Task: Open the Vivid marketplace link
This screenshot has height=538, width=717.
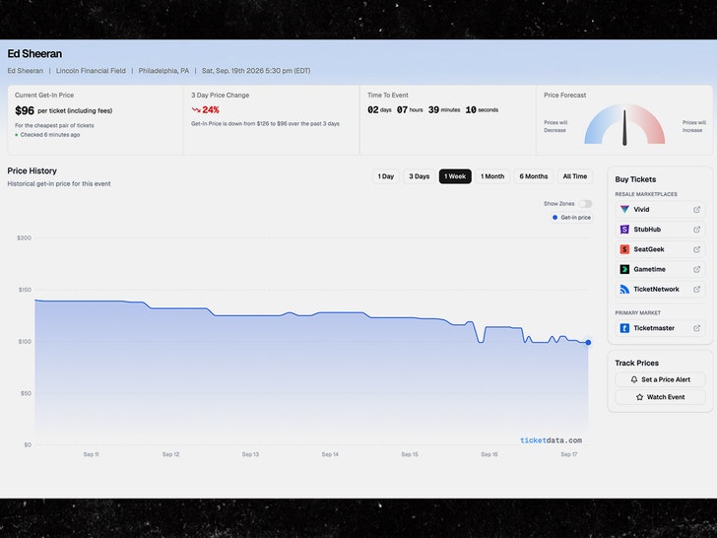Action: tap(660, 210)
